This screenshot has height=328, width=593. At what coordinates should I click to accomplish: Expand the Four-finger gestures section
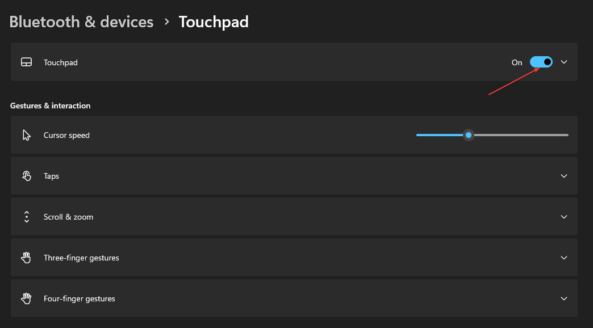point(563,298)
